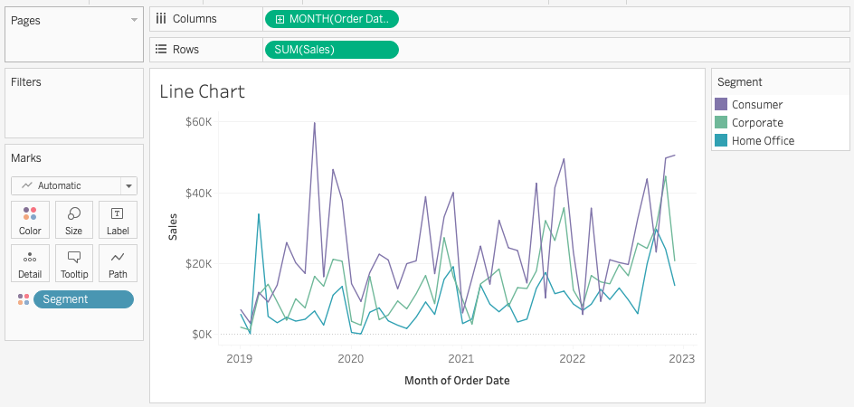Click the purple Consumer color swatch
This screenshot has height=407, width=854.
[721, 105]
